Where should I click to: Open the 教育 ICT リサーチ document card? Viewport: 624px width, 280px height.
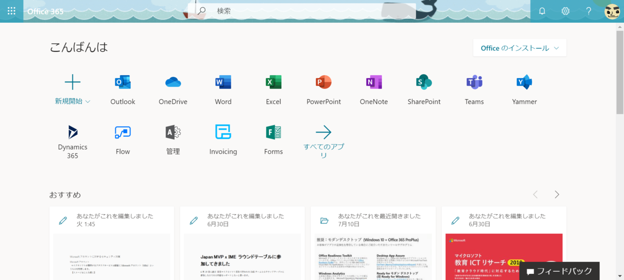[x=504, y=243]
